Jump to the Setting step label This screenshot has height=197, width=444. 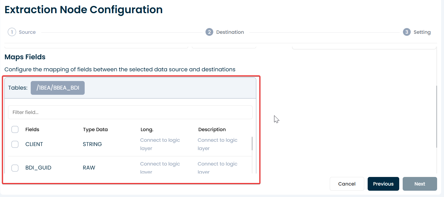422,32
